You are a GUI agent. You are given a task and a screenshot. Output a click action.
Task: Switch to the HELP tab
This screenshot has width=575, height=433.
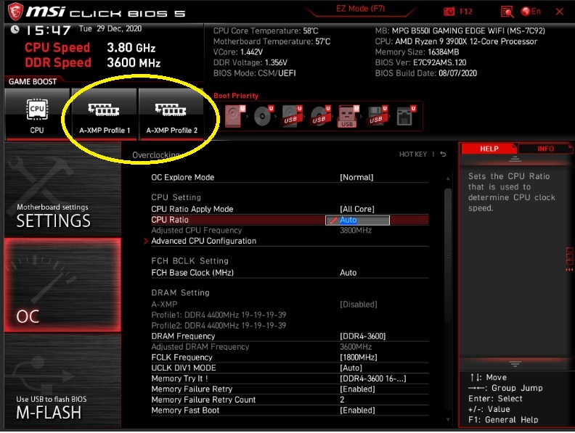pos(489,149)
